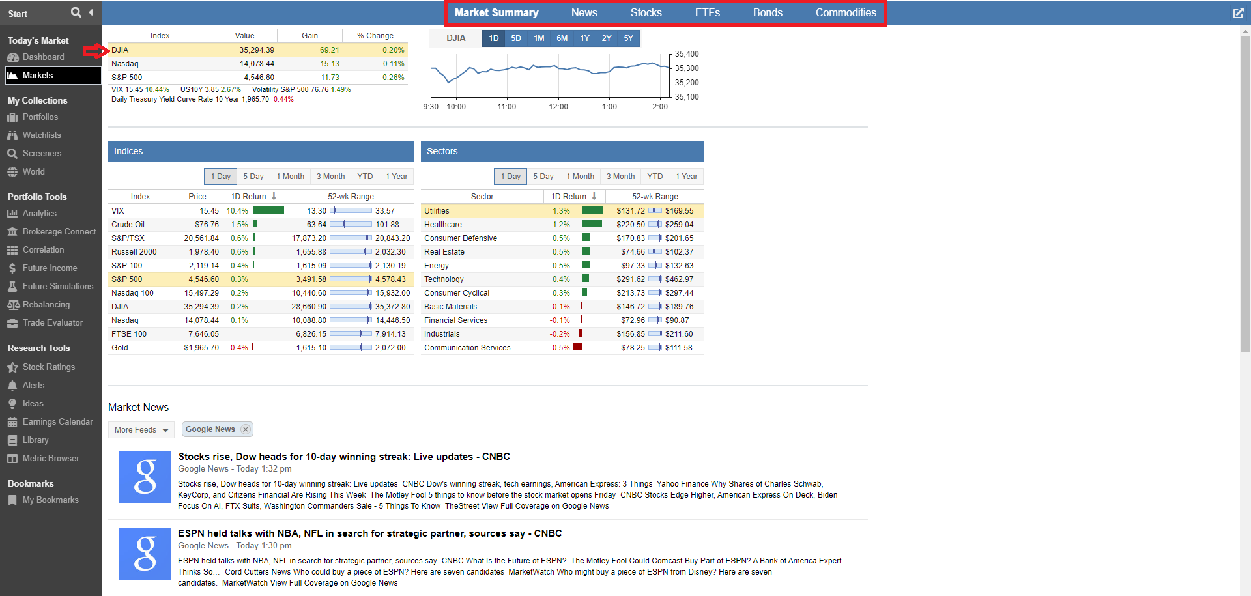Screen dimensions: 1251x596
Task: Click the Brokerage Connect bank icon
Action: tap(12, 232)
